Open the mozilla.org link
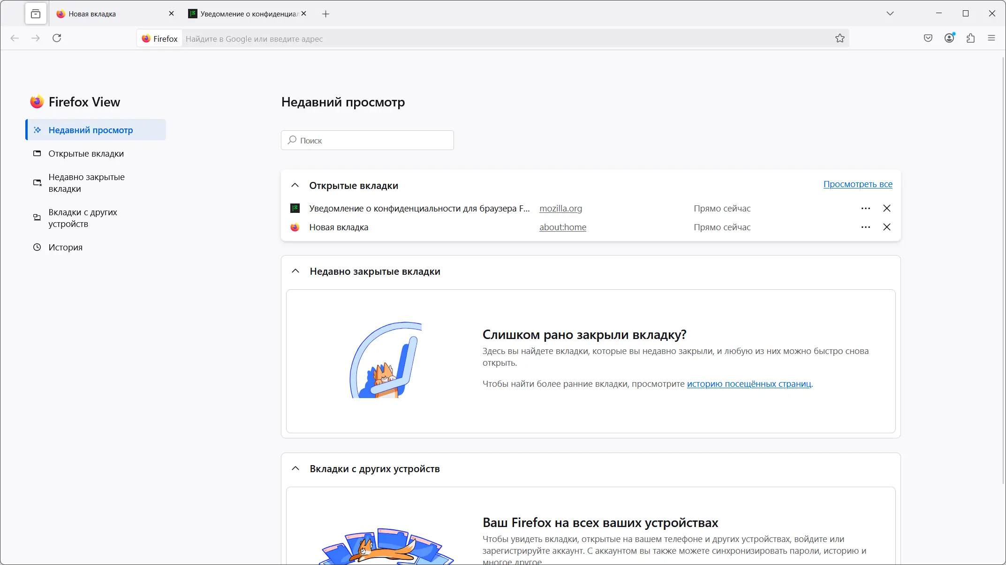The height and width of the screenshot is (565, 1006). pos(560,208)
